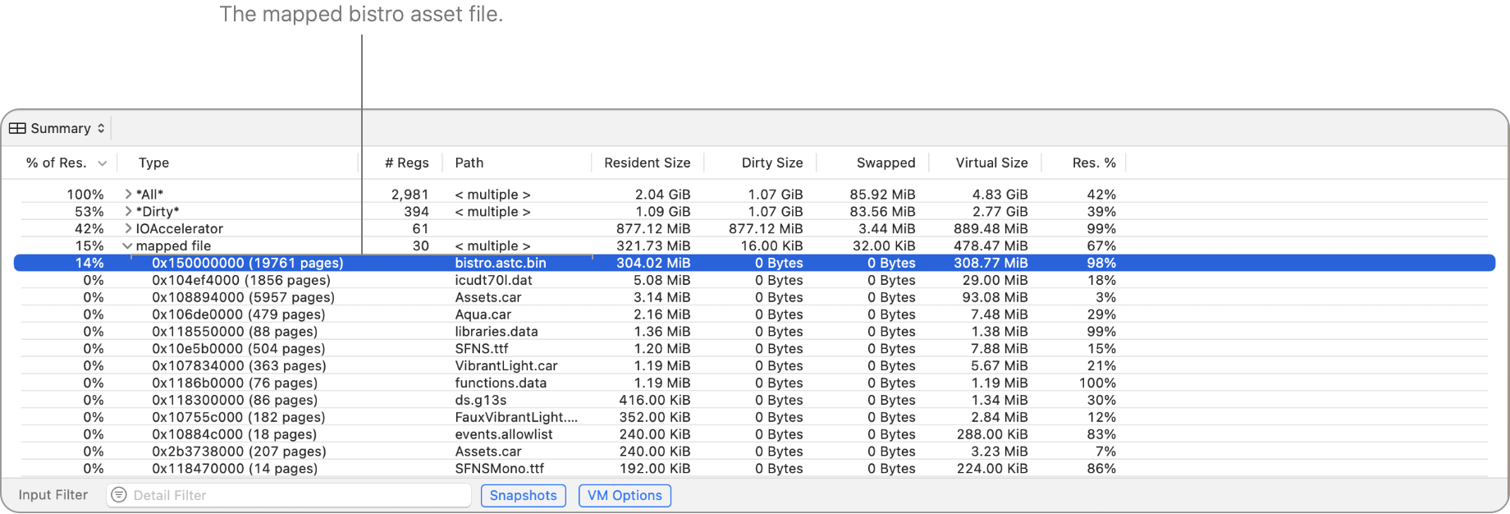Viewport: 1510px width, 514px height.
Task: Type in the Detail Filter field
Action: (x=295, y=495)
